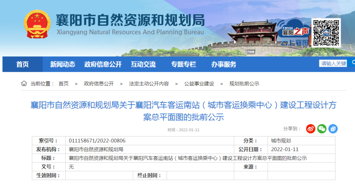This screenshot has height=184, width=355.
Task: Click the 公开日期 label cell
Action: tap(251, 149)
